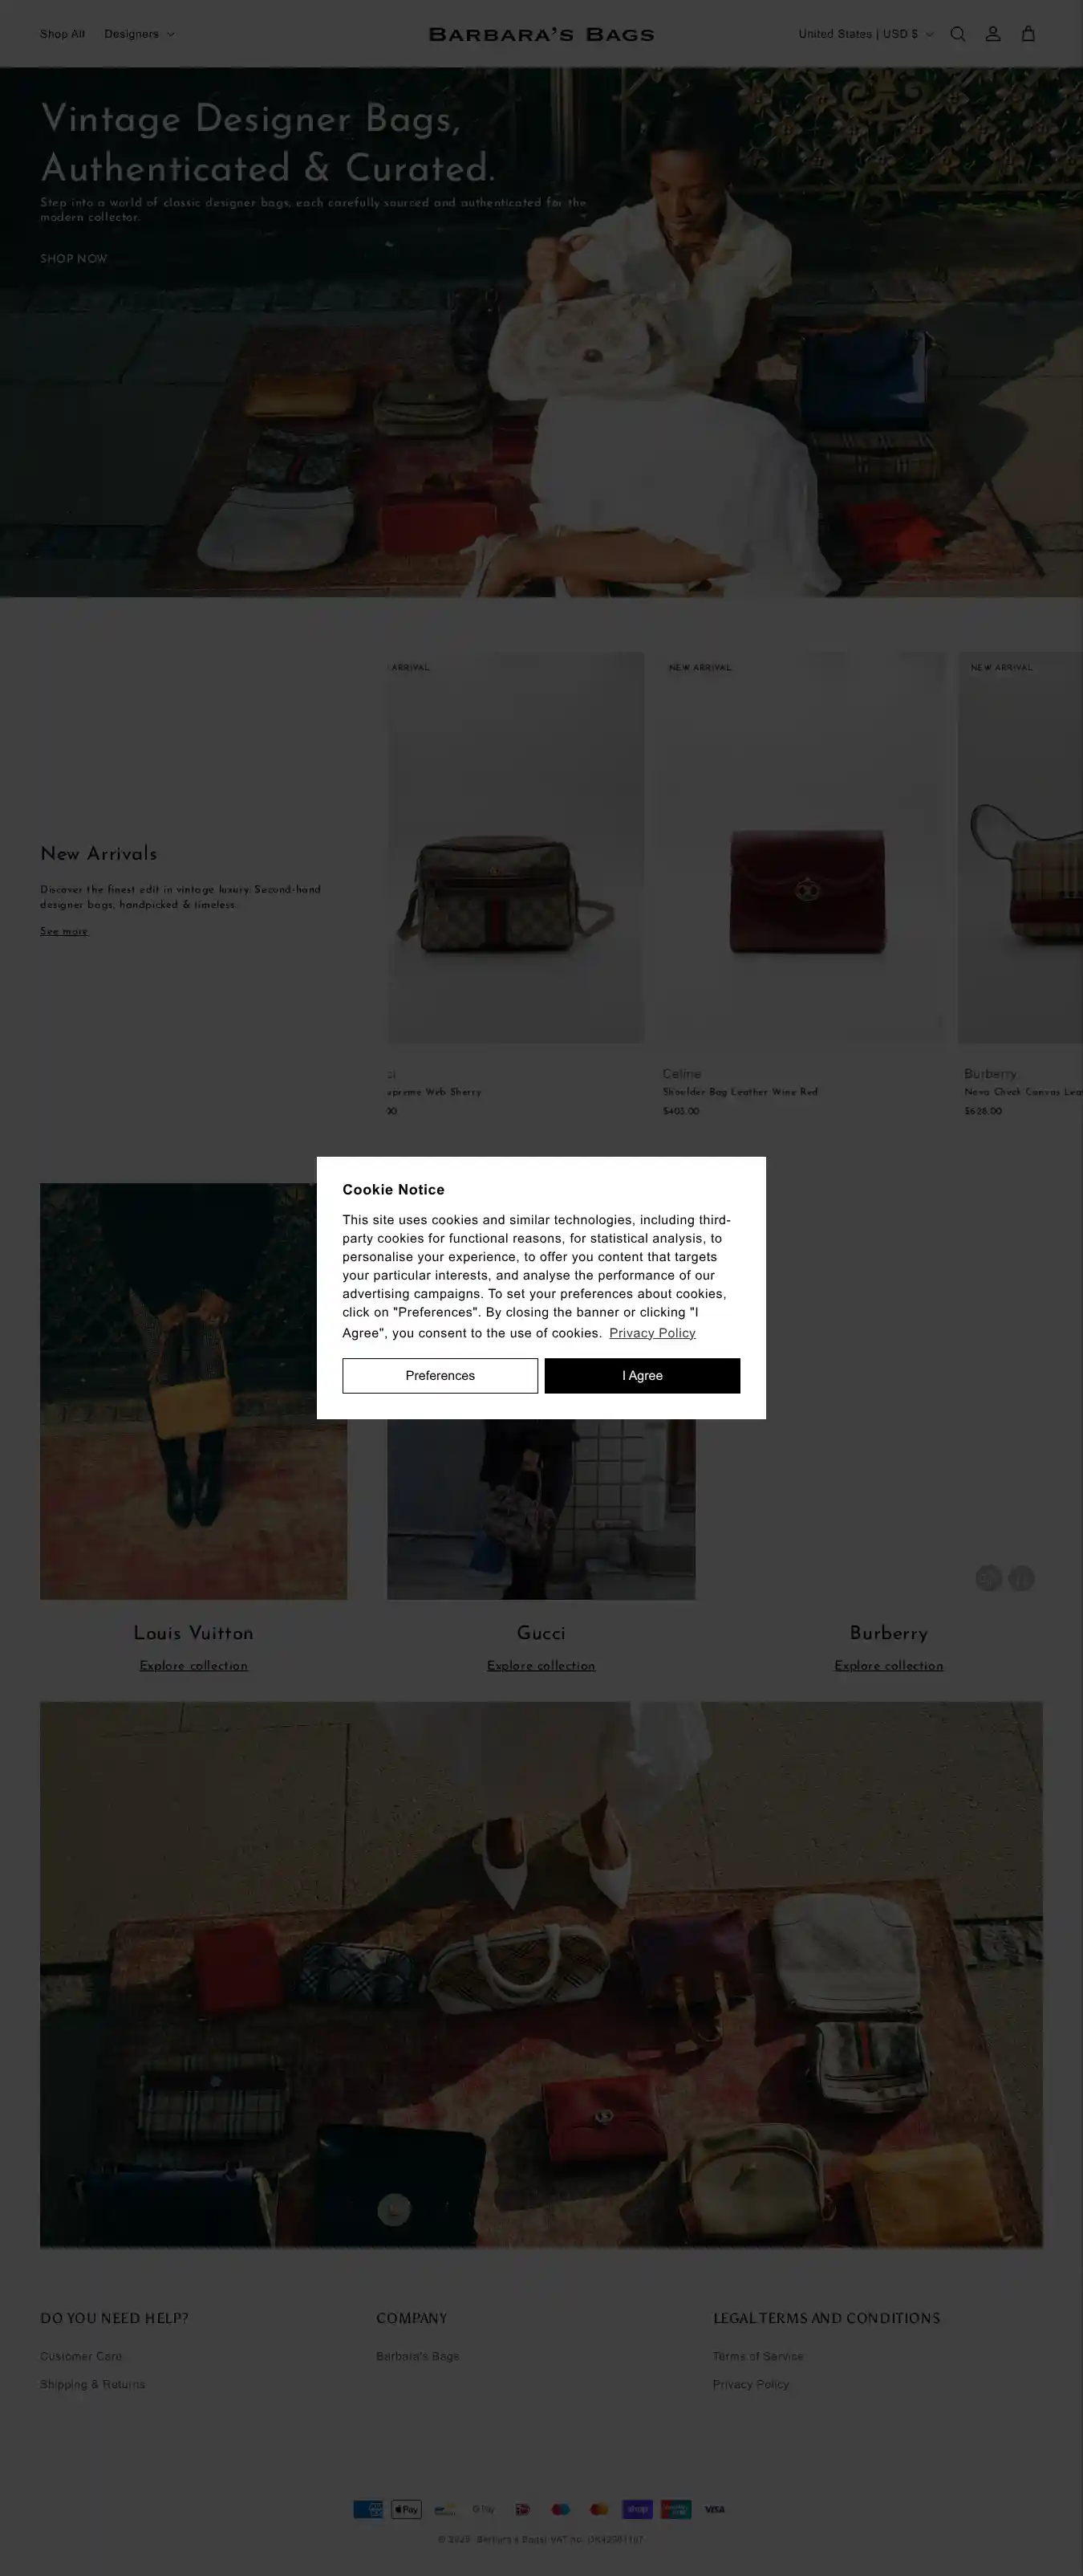This screenshot has height=2576, width=1083.
Task: Open the Privacy Policy link in cookie notice
Action: click(652, 1333)
